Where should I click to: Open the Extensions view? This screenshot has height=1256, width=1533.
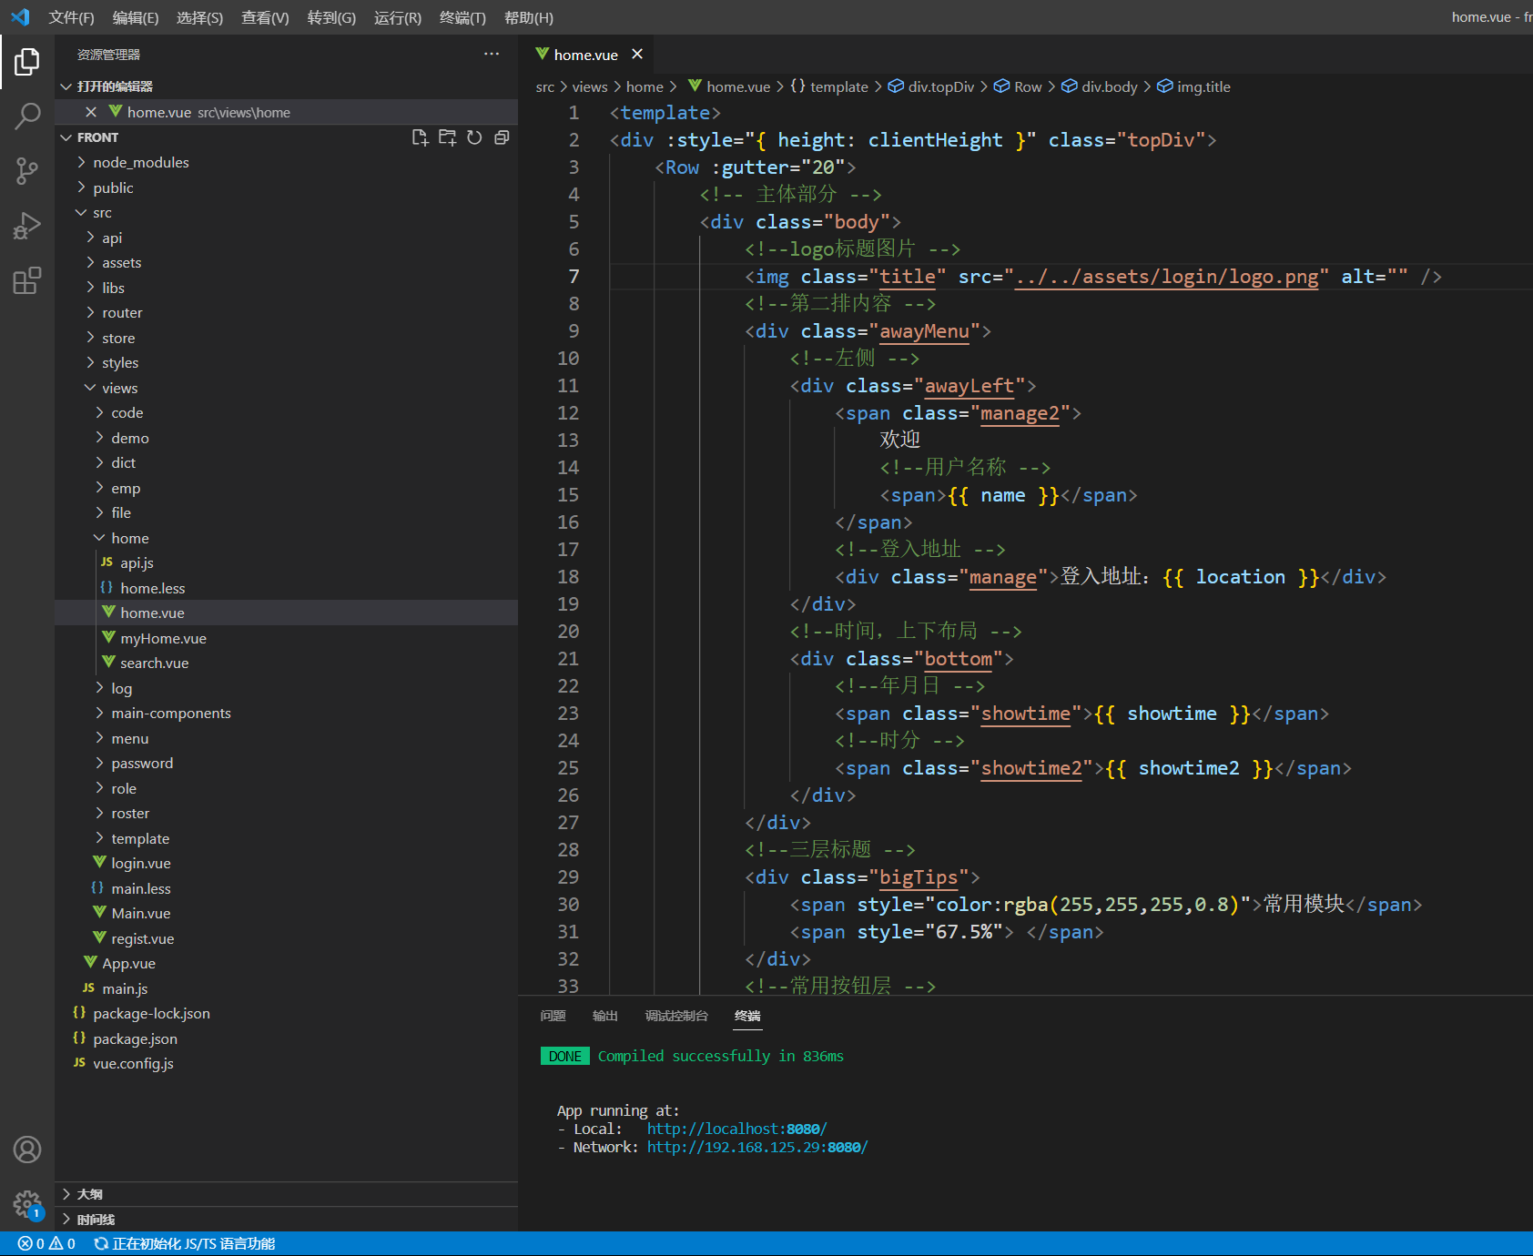tap(27, 280)
